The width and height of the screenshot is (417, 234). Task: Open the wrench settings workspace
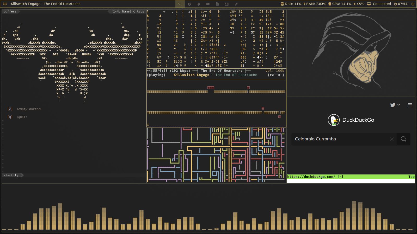pyautogui.click(x=236, y=4)
